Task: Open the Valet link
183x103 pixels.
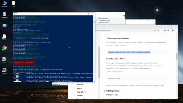Action: [162, 85]
